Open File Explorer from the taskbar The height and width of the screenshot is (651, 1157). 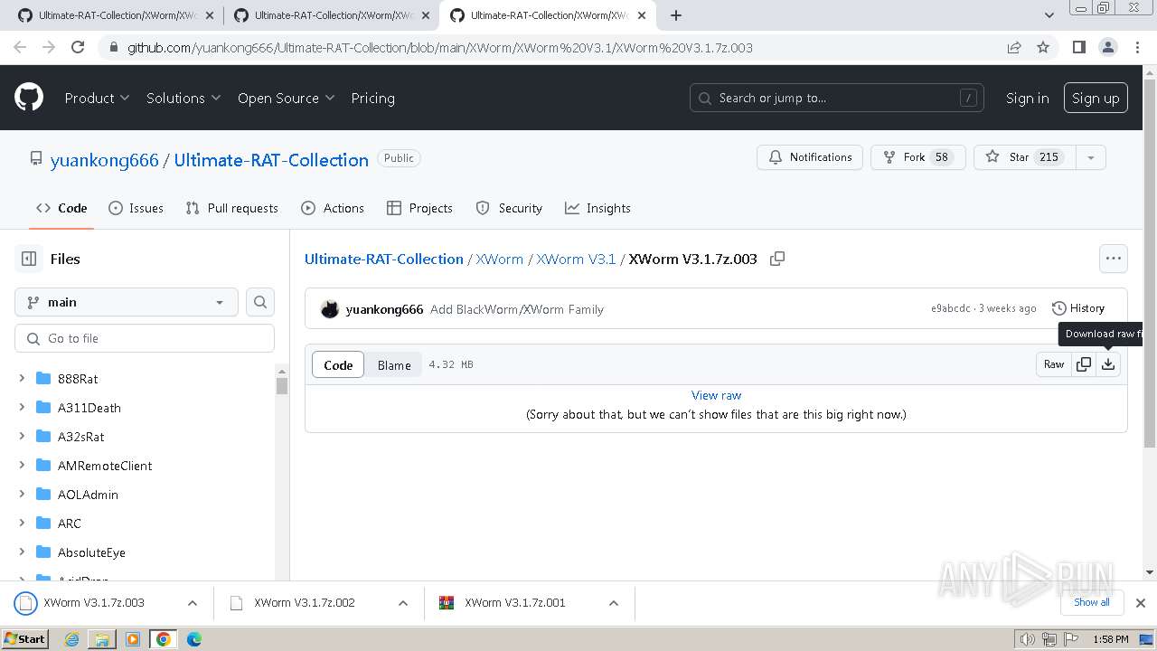[x=102, y=639]
